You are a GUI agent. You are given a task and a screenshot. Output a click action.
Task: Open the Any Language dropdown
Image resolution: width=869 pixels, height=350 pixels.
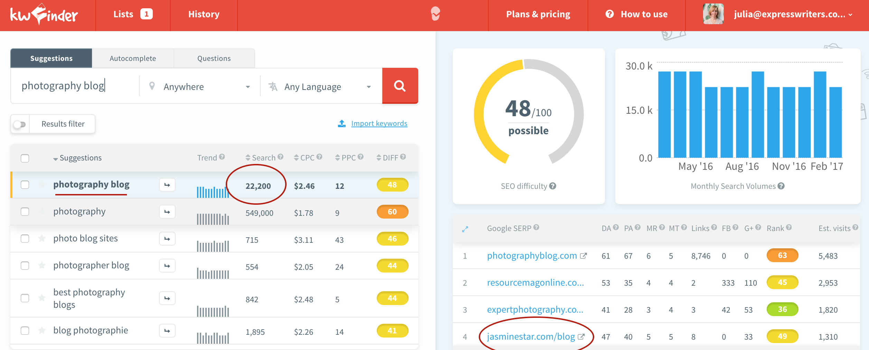320,86
